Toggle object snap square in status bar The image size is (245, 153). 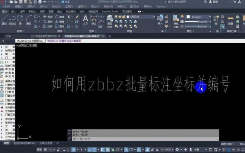(x=94, y=150)
